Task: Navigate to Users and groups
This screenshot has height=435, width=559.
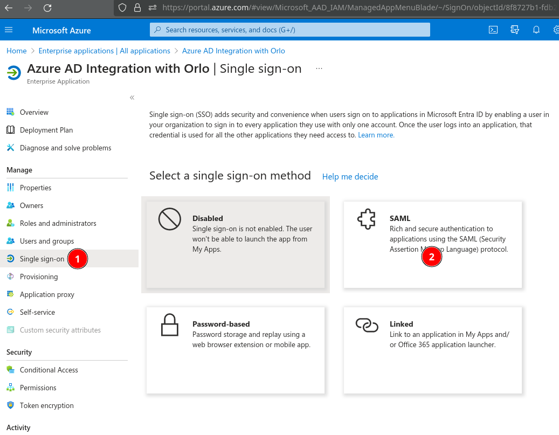Action: 47,241
